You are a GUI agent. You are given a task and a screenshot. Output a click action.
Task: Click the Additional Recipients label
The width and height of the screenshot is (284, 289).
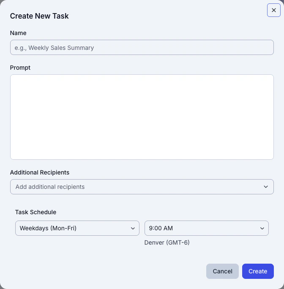(x=40, y=172)
